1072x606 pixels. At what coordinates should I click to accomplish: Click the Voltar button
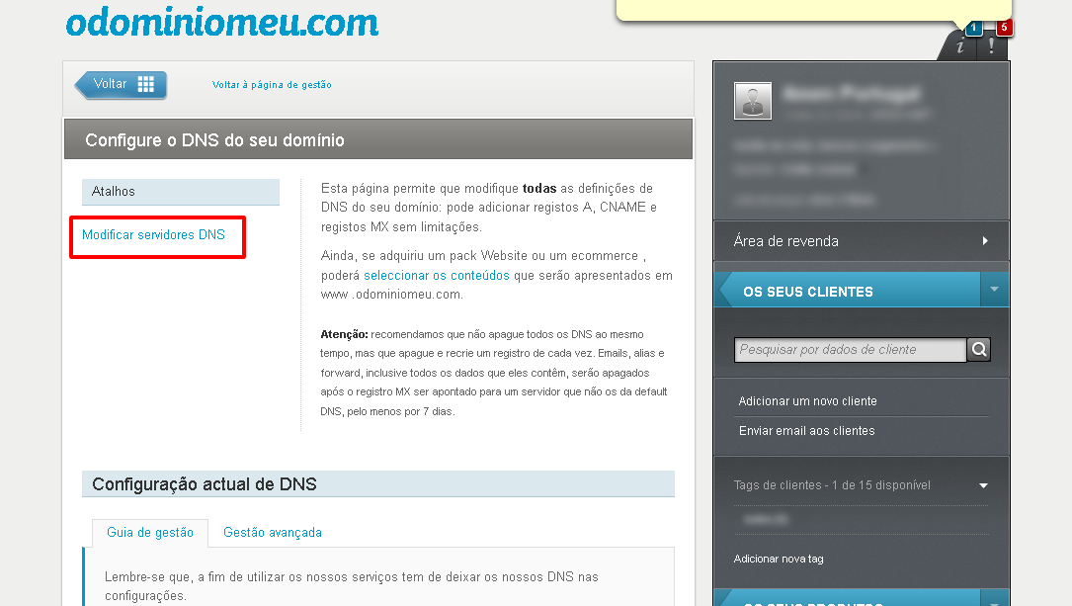coord(121,85)
